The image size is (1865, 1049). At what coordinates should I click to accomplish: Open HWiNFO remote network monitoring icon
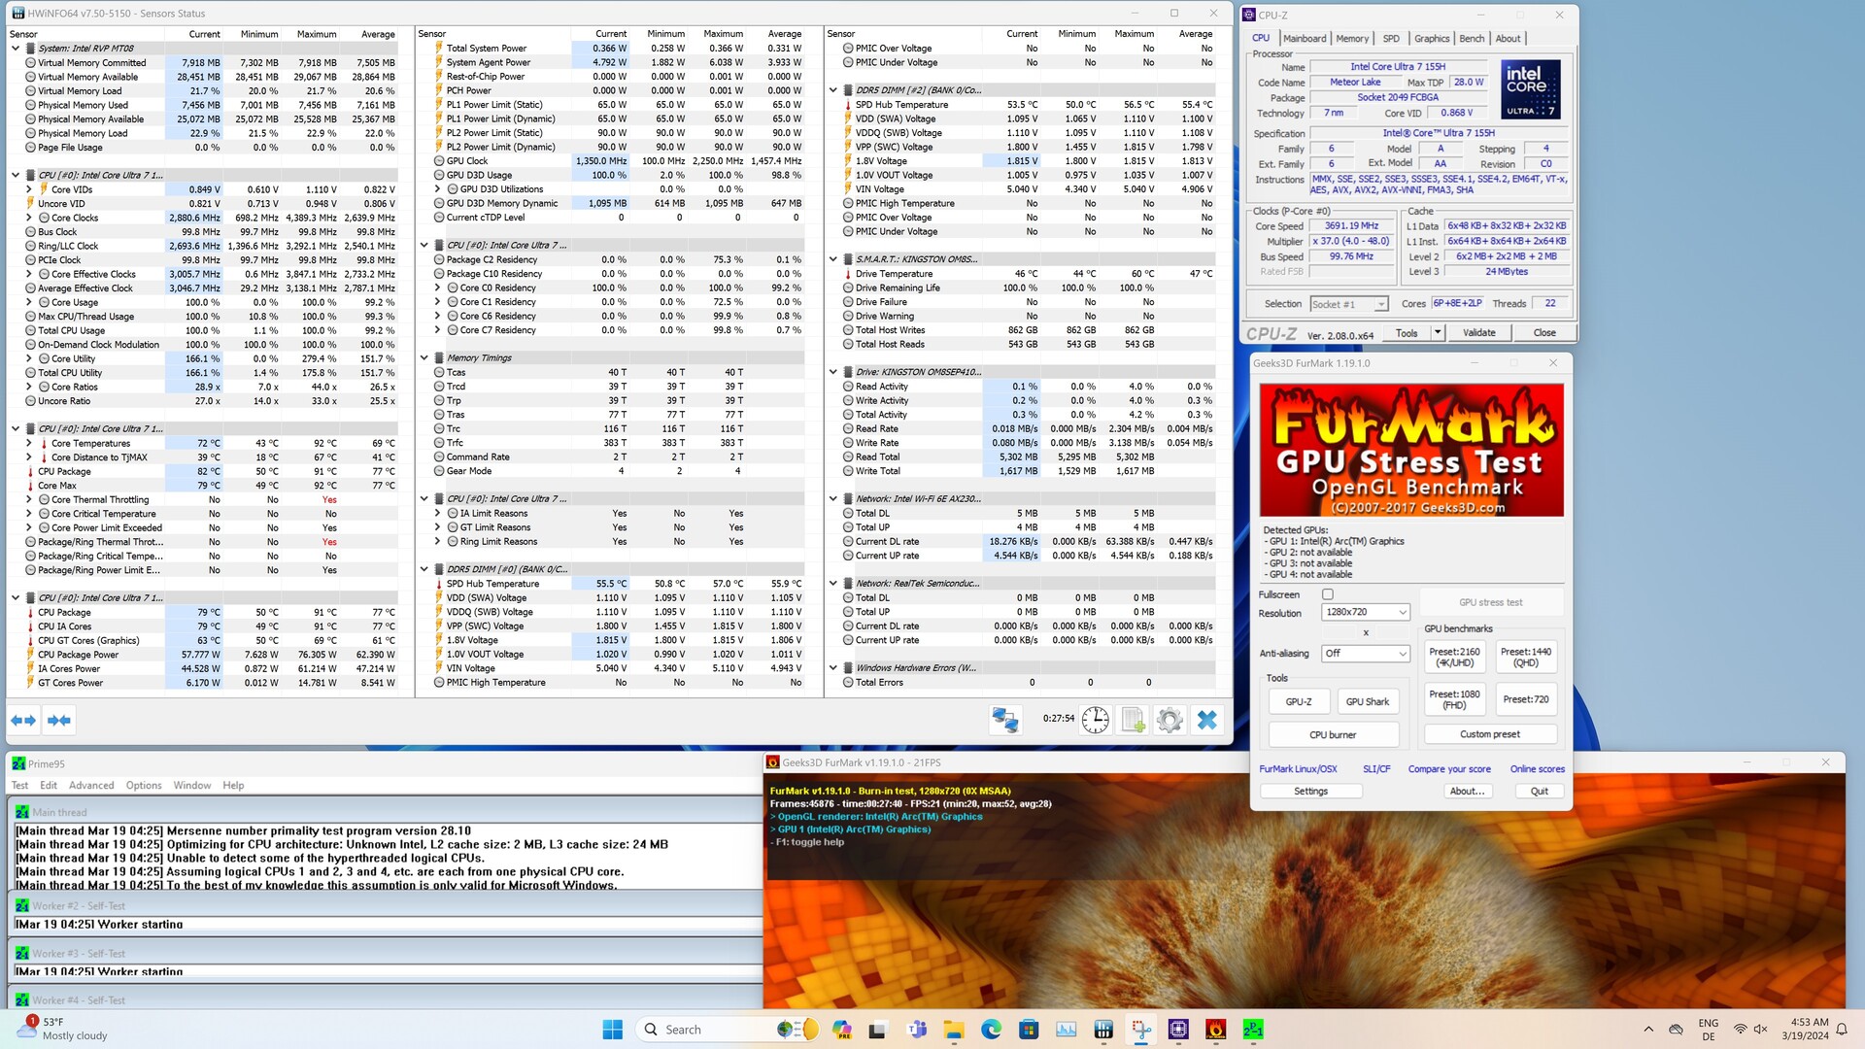point(1004,720)
